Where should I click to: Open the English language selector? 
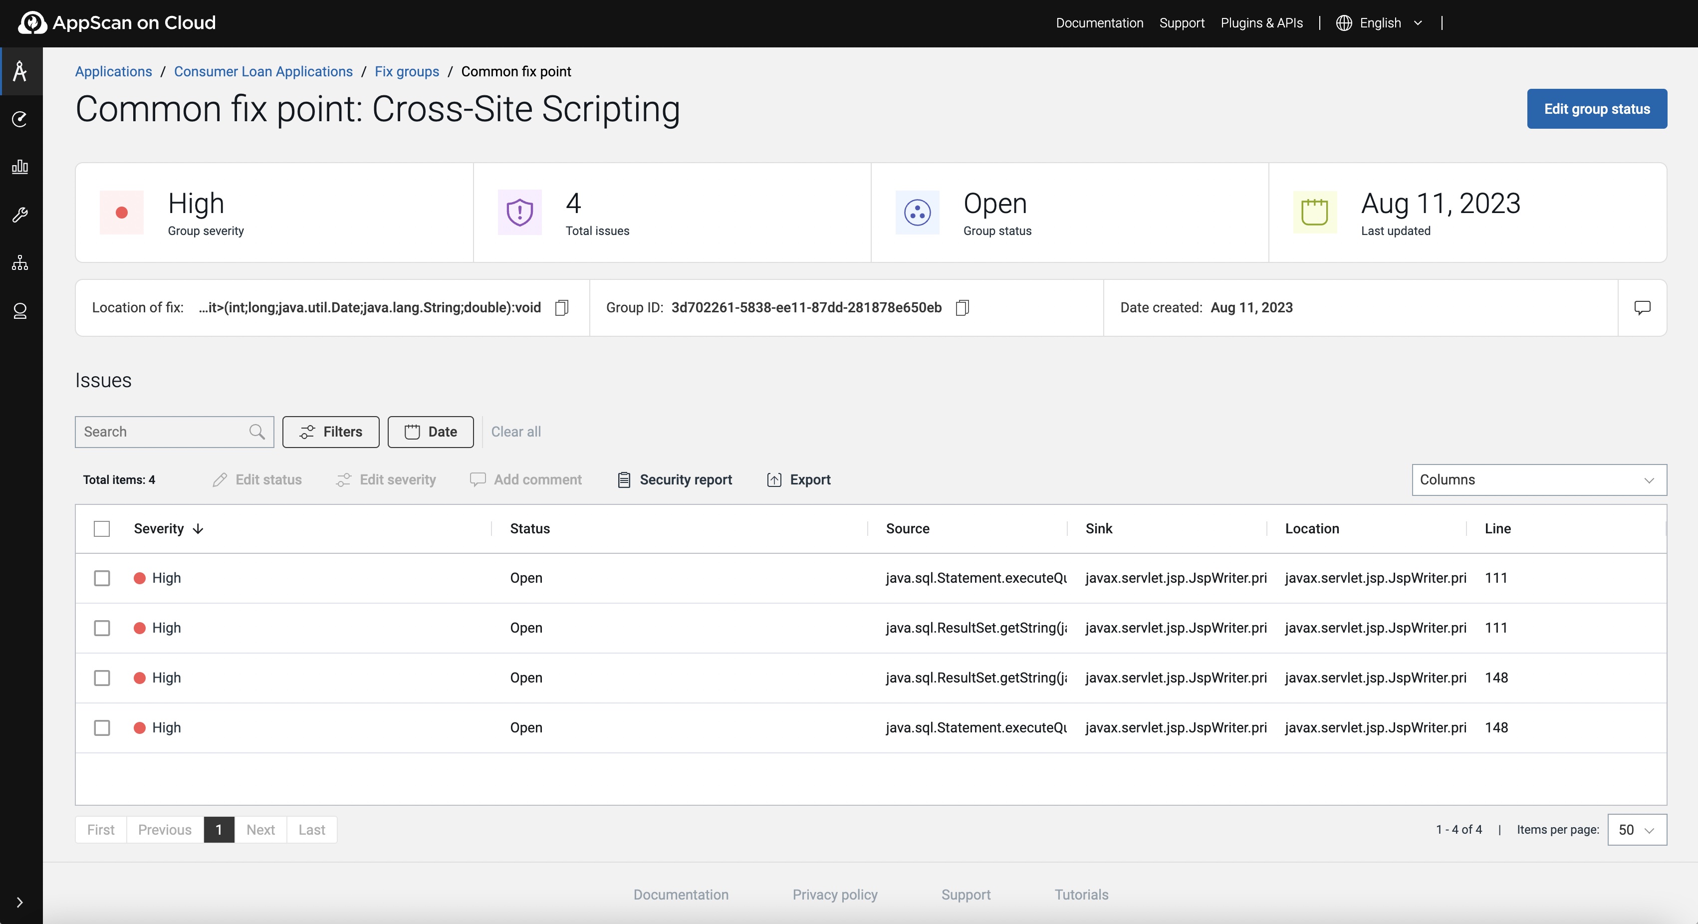point(1380,23)
